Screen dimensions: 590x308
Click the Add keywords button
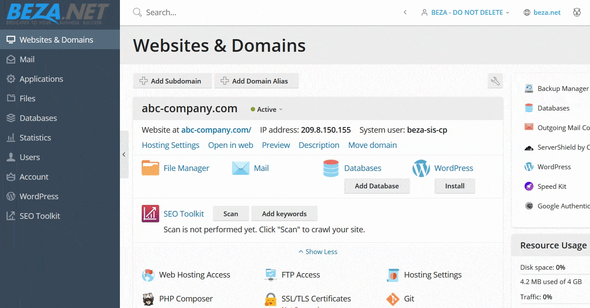click(284, 214)
